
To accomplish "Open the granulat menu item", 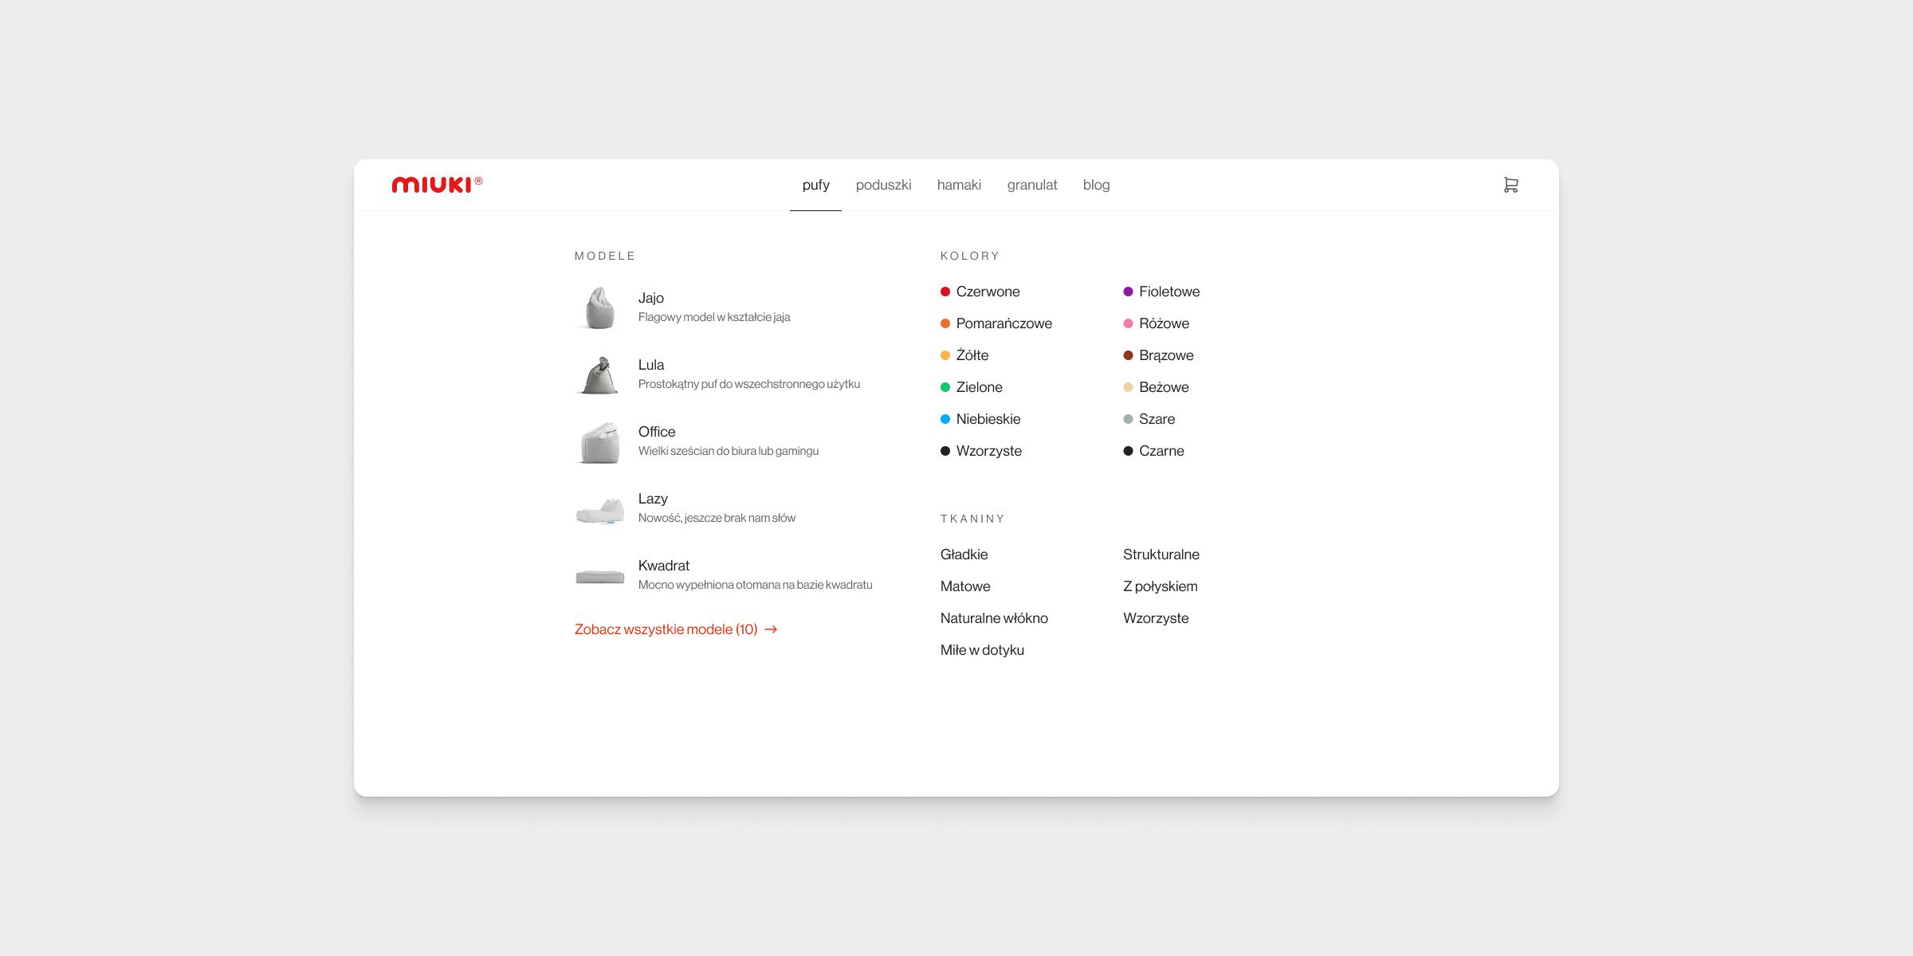I will point(1032,185).
